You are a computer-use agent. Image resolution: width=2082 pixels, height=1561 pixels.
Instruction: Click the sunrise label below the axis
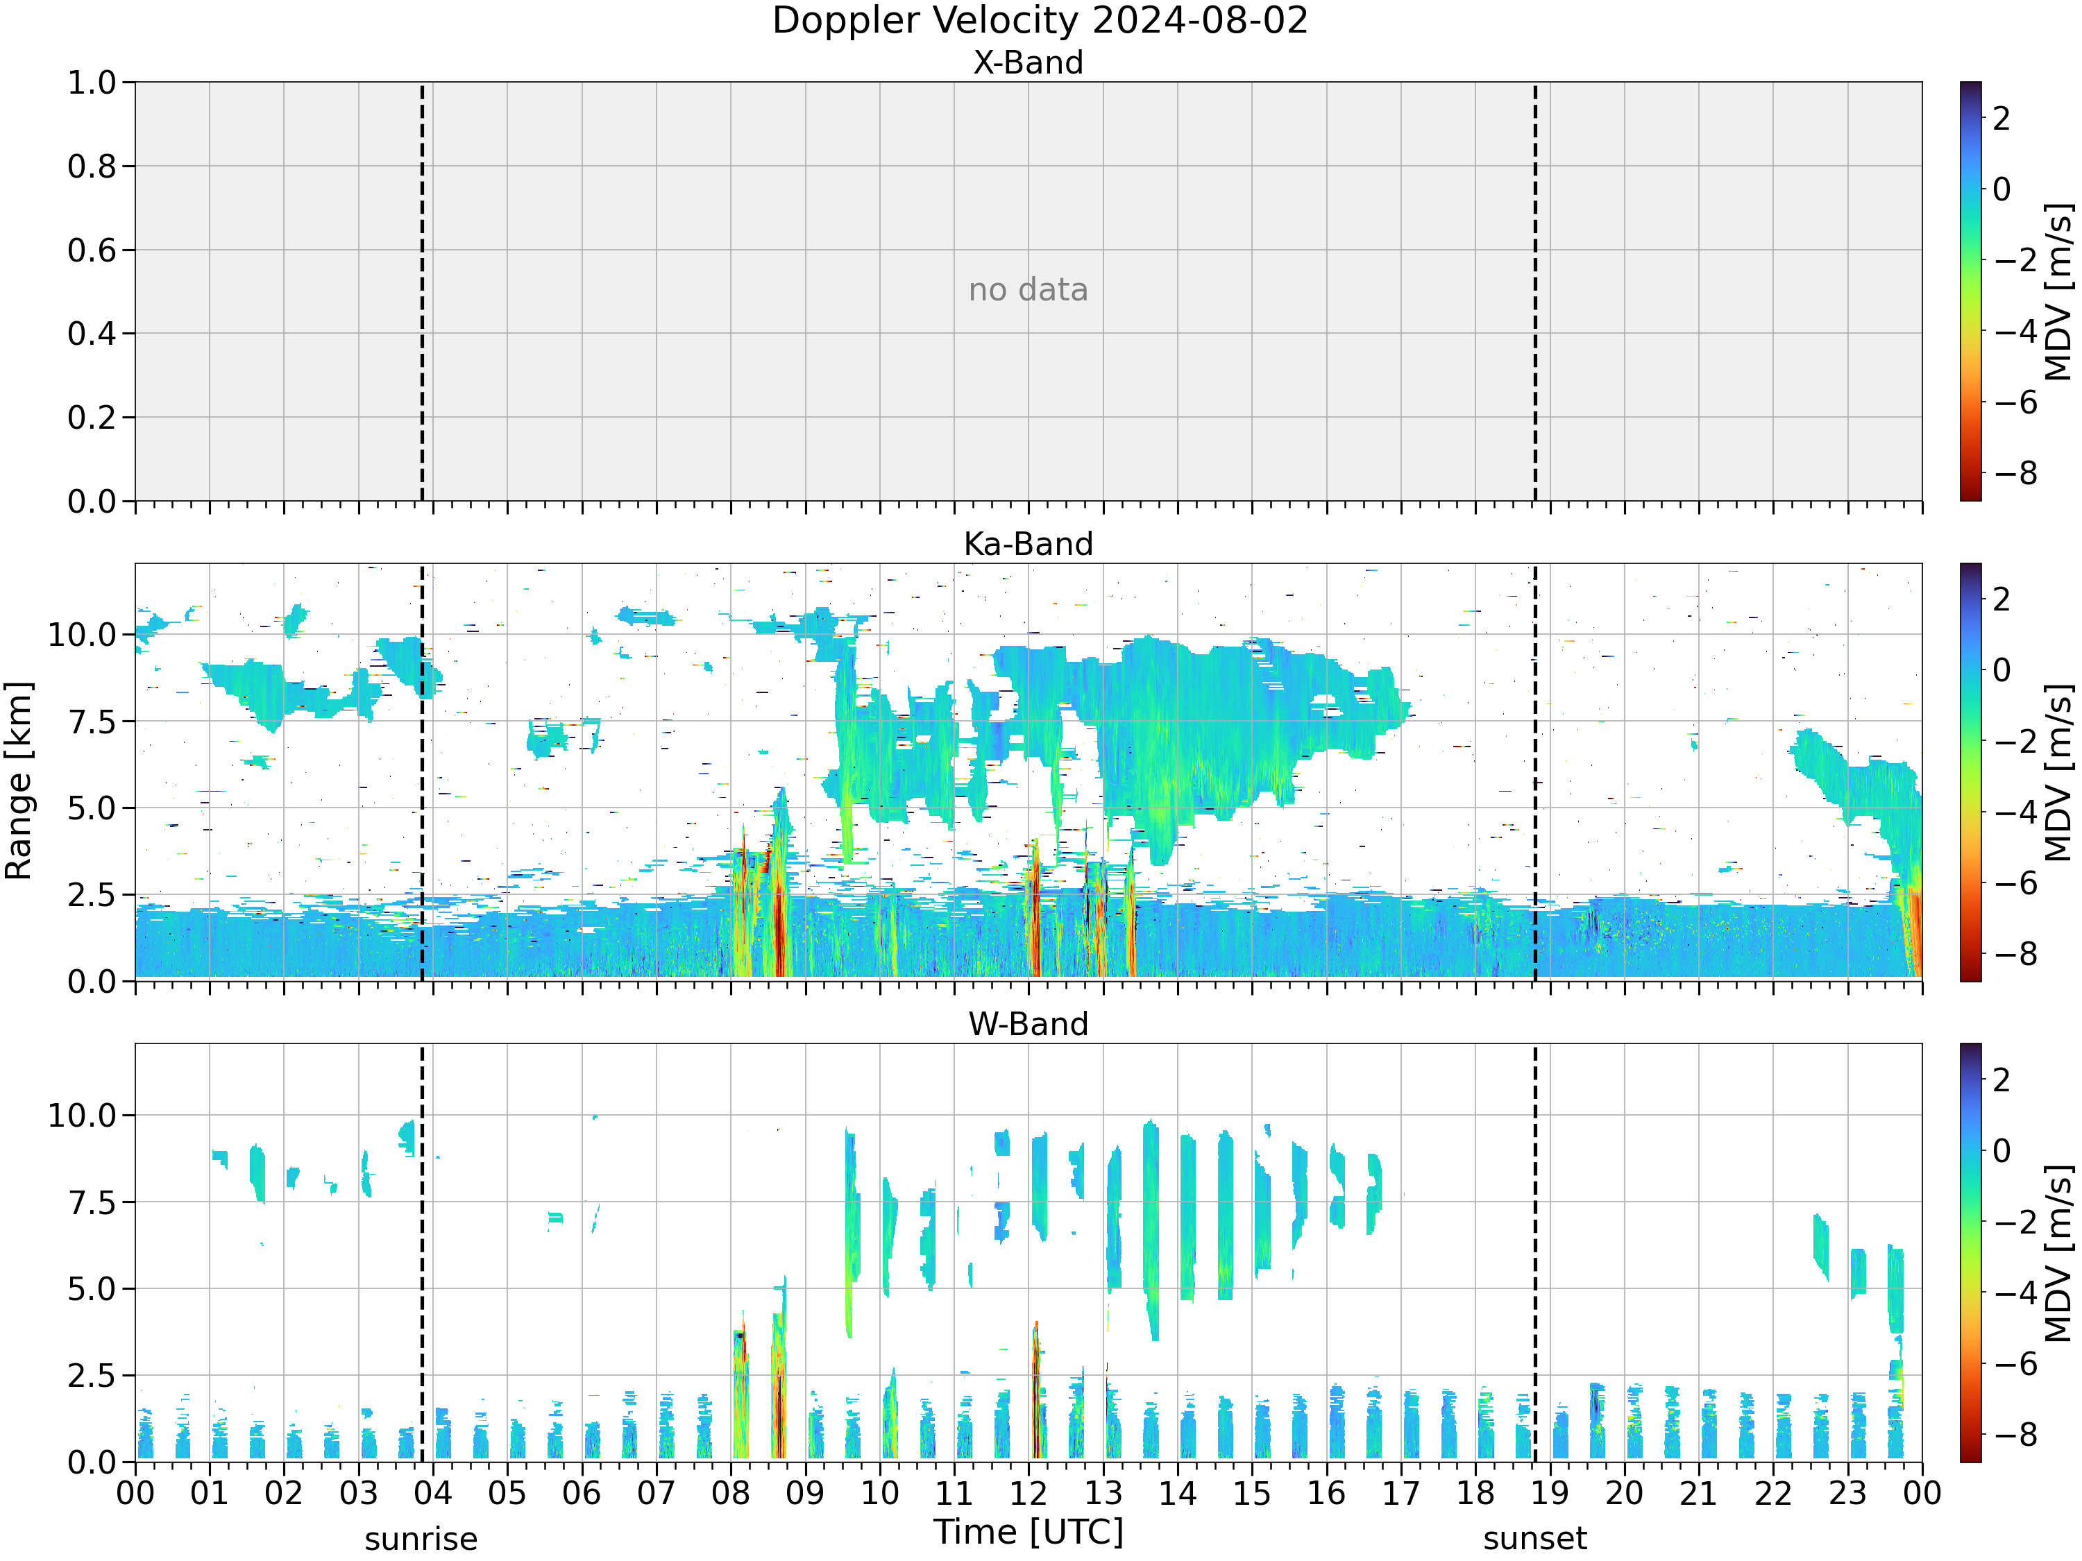tap(421, 1539)
